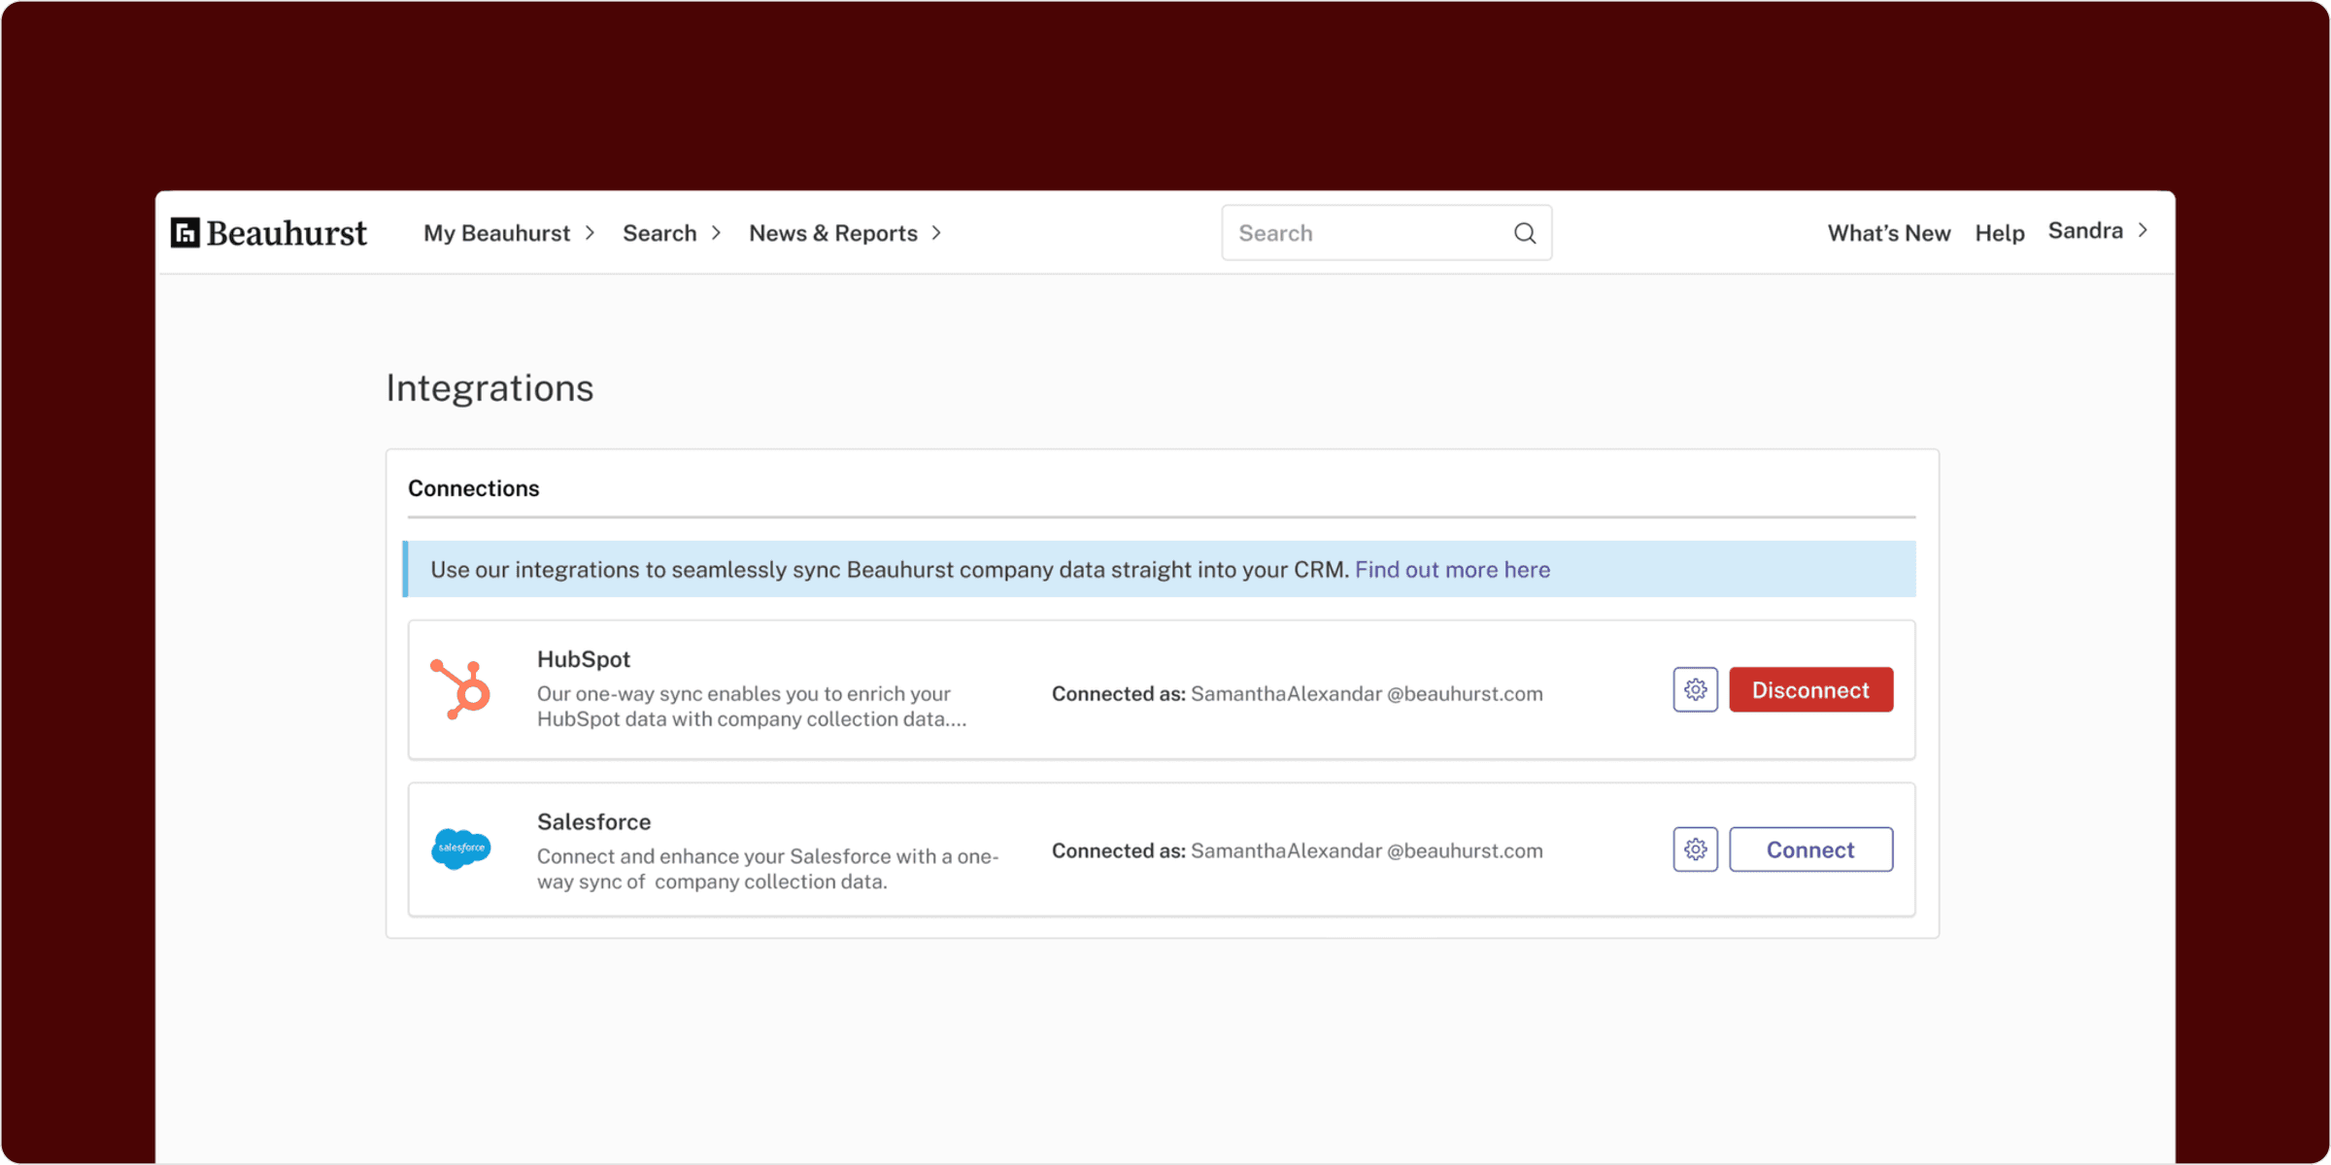The image size is (2331, 1165).
Task: Open What's New
Action: tap(1888, 233)
